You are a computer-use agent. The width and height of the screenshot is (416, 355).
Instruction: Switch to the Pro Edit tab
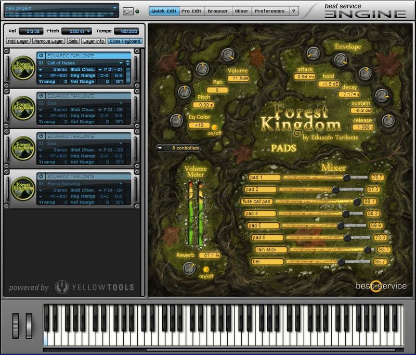(191, 11)
